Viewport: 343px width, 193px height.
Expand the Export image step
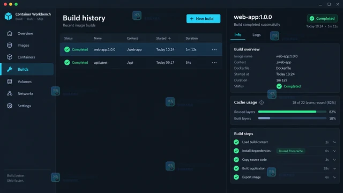point(334,177)
